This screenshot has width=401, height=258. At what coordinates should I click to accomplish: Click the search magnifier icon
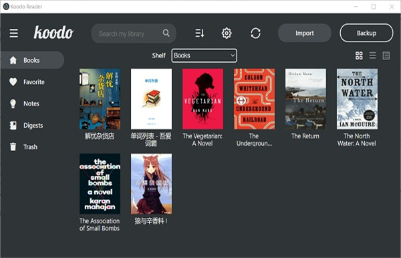pos(166,33)
